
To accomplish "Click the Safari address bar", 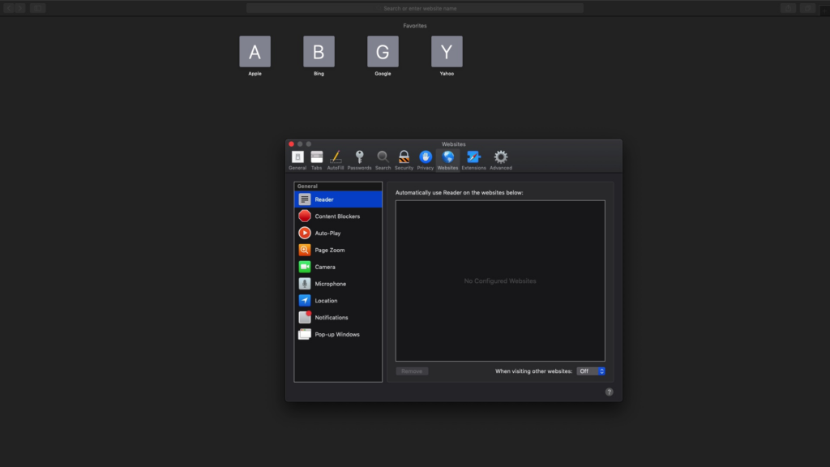I will coord(415,7).
